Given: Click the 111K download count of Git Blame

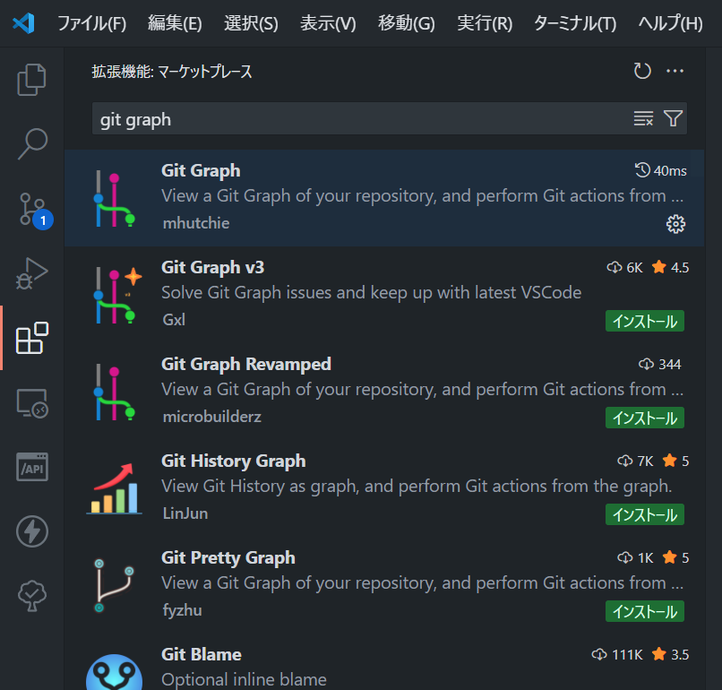Looking at the screenshot, I should click(x=617, y=654).
